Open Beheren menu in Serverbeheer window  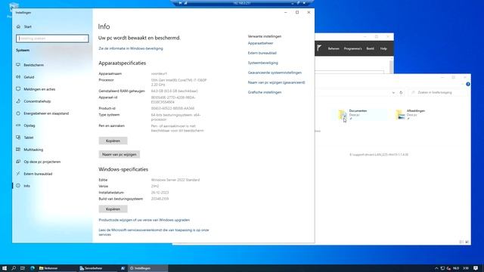(x=334, y=48)
